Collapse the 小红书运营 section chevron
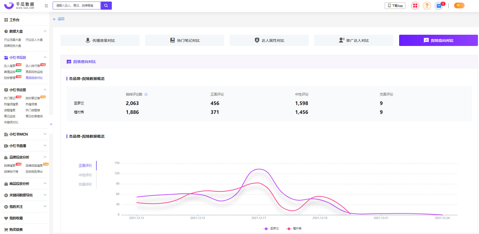 pyautogui.click(x=45, y=90)
